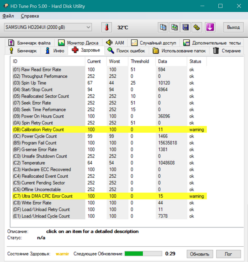Click the green next update progress bar
Image resolution: width=248 pixels, height=262 pixels.
(x=143, y=253)
